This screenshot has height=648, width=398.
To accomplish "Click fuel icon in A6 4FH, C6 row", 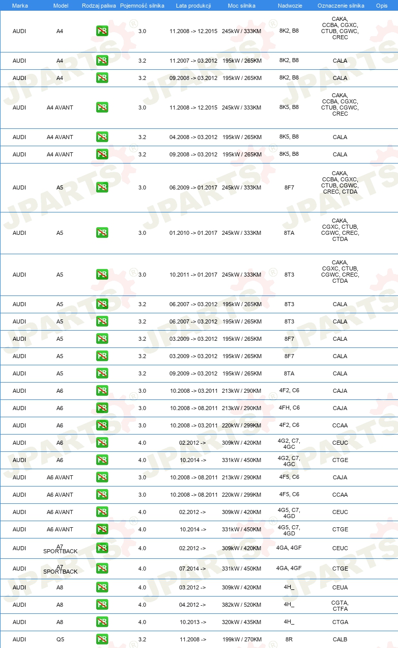I will pyautogui.click(x=102, y=408).
